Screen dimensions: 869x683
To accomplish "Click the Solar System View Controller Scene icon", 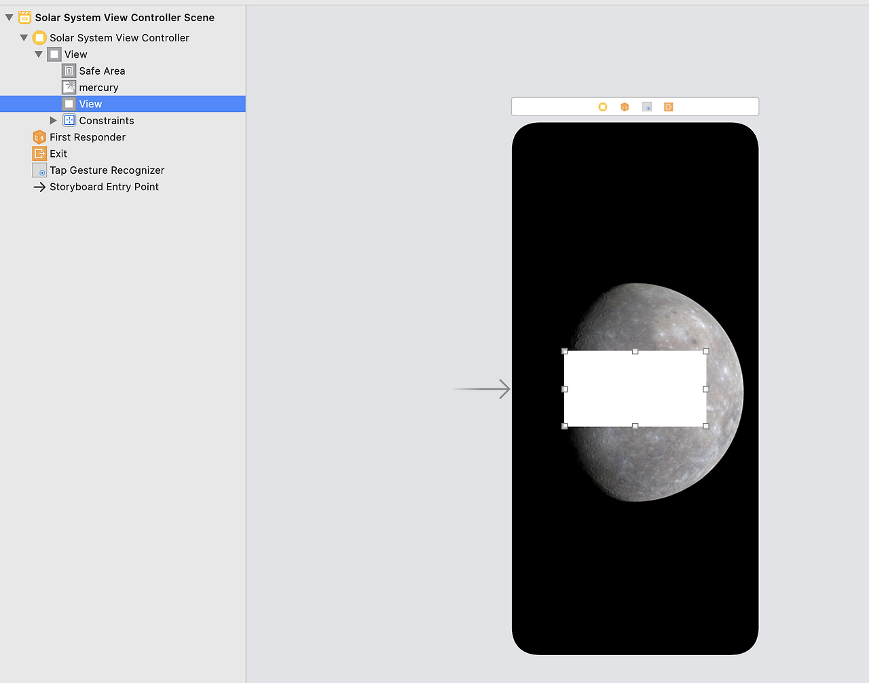I will 24,17.
